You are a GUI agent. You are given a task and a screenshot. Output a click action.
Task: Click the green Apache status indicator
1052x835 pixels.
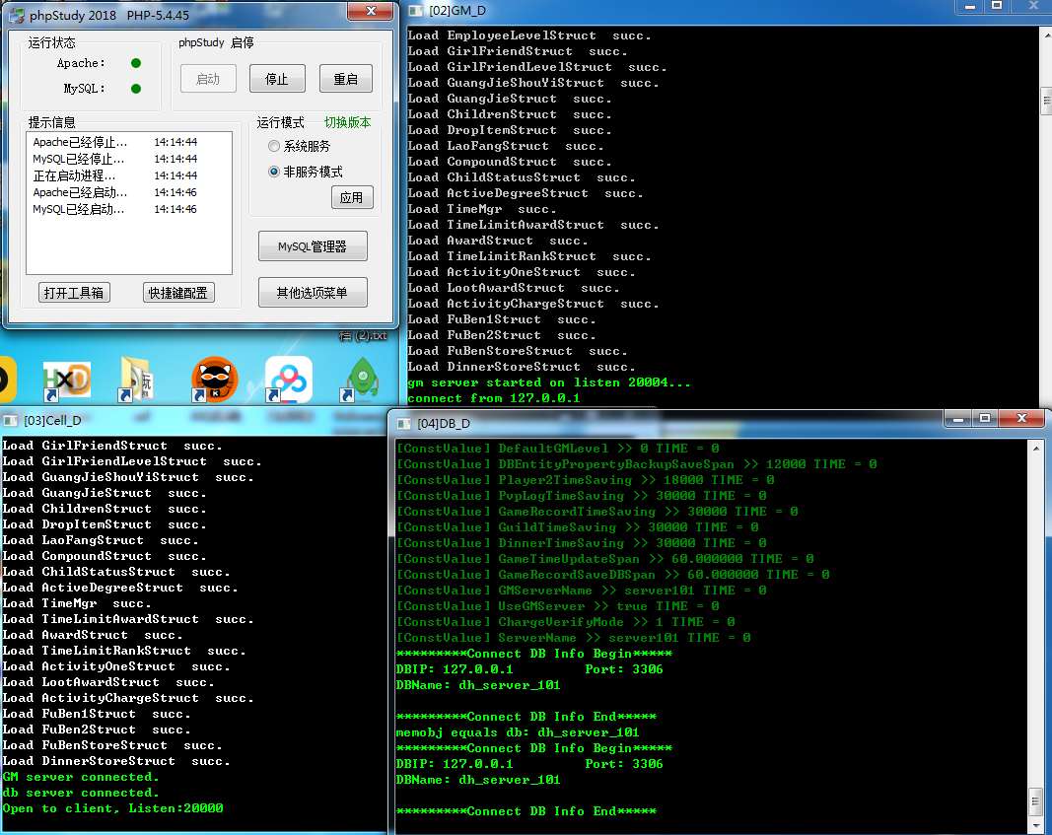click(136, 63)
